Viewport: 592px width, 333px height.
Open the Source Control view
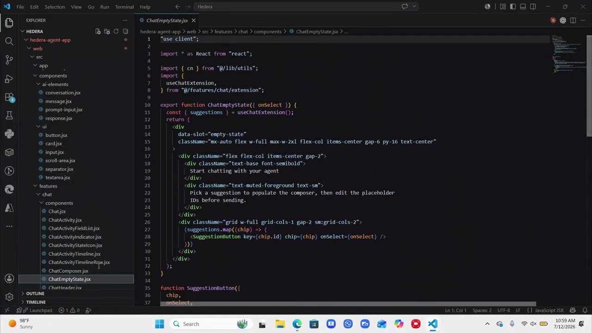(9, 60)
